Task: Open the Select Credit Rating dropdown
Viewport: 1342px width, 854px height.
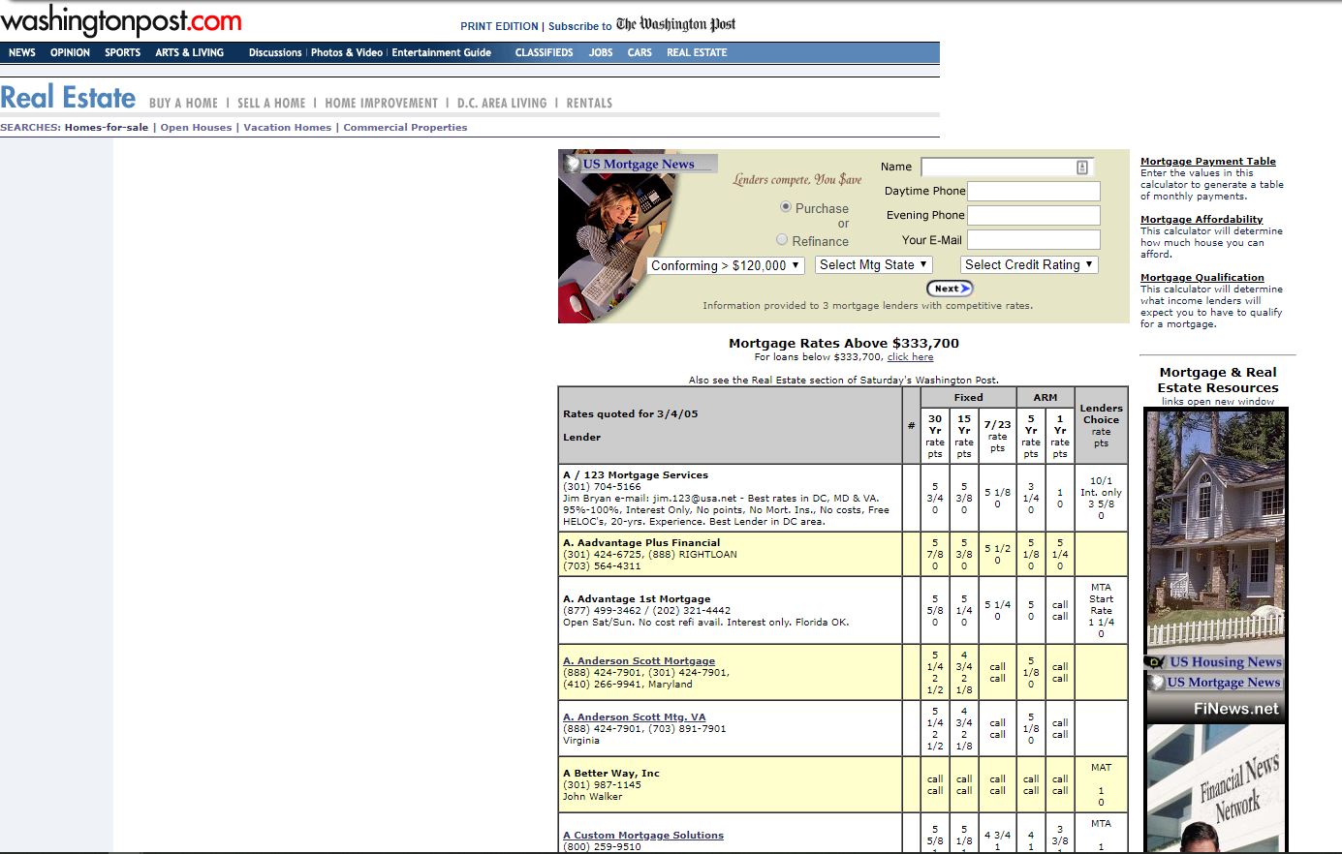Action: tap(1029, 264)
